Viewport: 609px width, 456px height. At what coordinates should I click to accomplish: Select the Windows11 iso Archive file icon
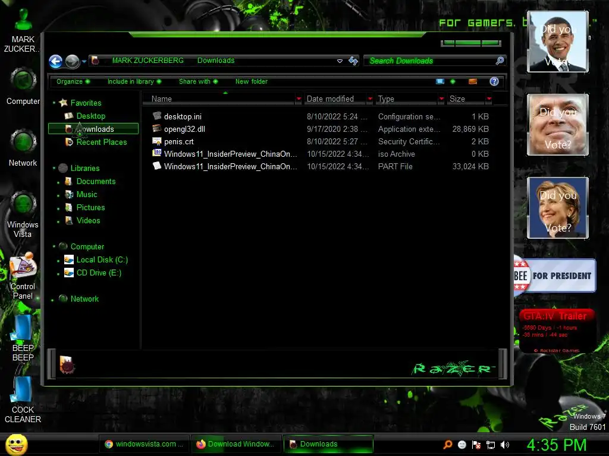[x=157, y=153]
